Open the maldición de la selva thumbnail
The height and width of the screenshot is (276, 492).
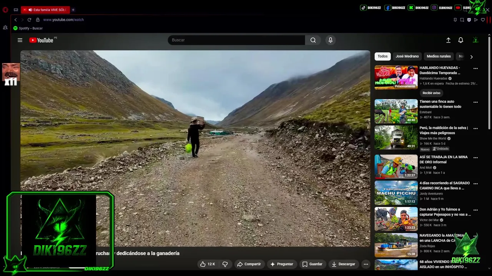396,137
